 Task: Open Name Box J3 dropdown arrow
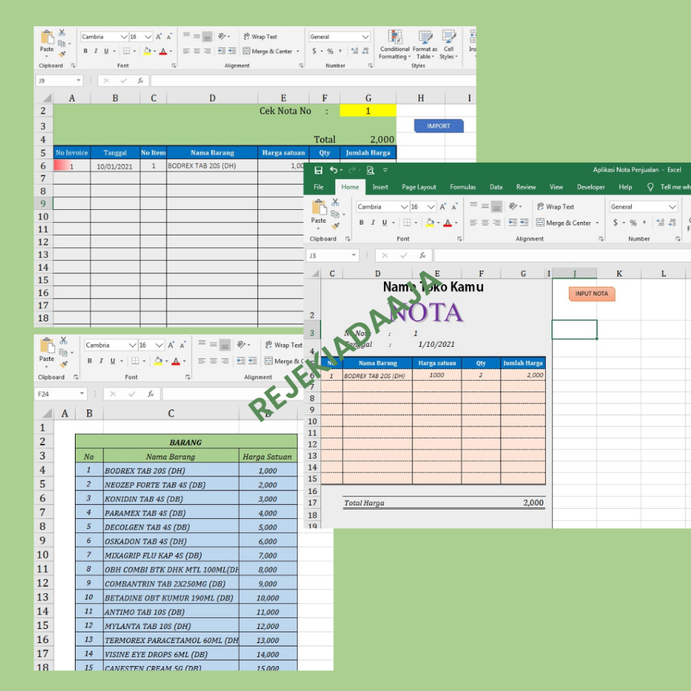(x=354, y=255)
